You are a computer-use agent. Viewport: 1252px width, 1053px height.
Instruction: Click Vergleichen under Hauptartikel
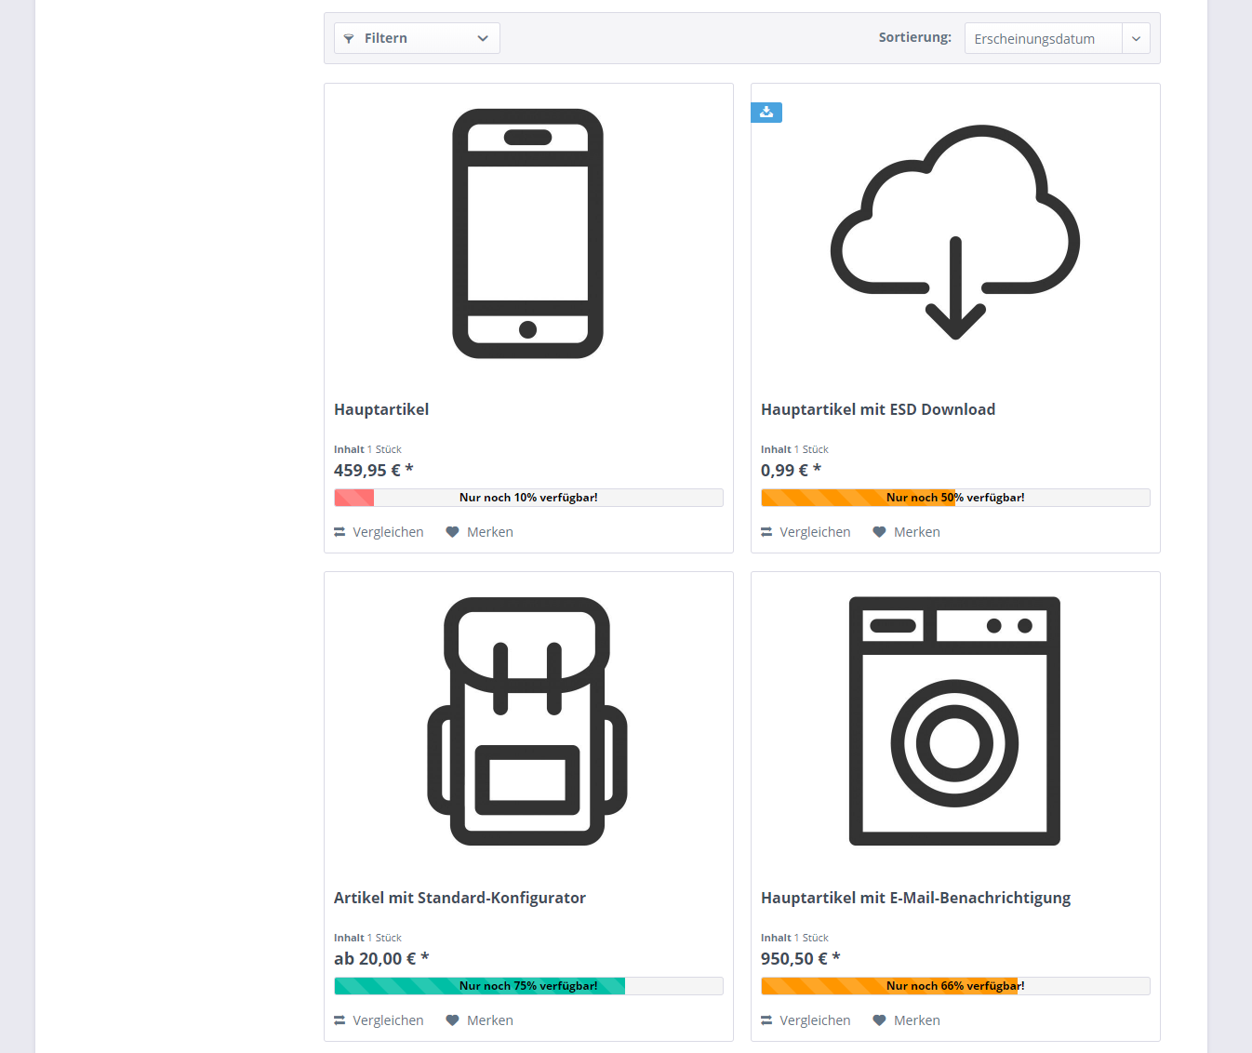click(x=379, y=532)
